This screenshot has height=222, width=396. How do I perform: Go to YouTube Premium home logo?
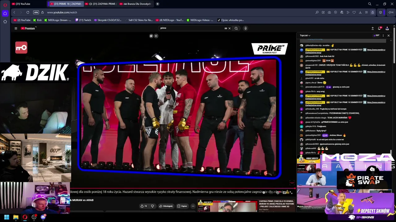[x=28, y=28]
